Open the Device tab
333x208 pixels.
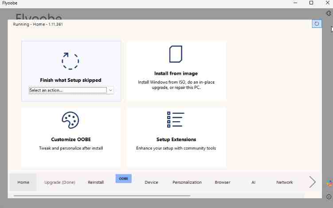pos(151,182)
